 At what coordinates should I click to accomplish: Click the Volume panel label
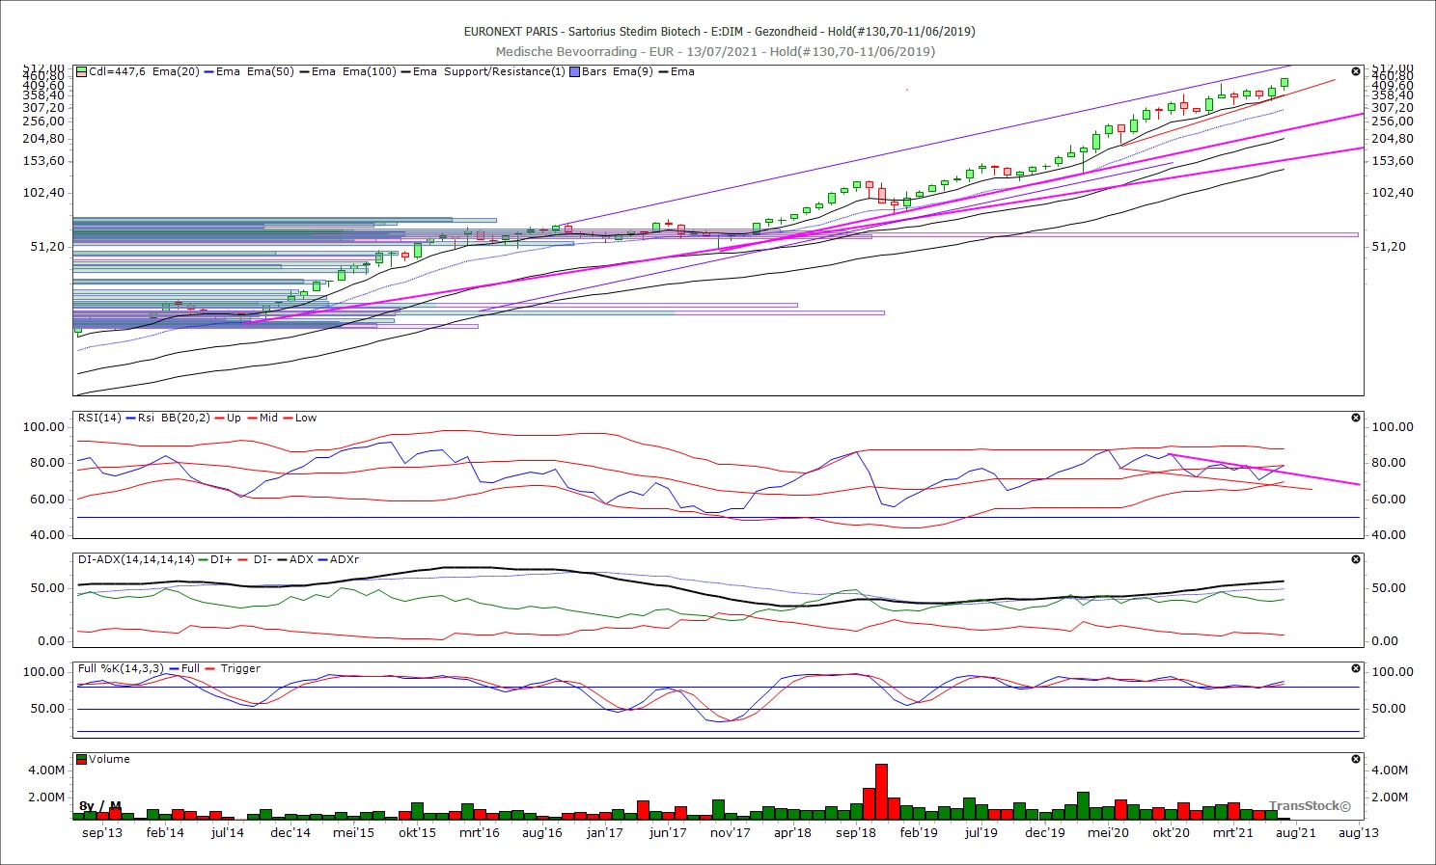(x=109, y=759)
